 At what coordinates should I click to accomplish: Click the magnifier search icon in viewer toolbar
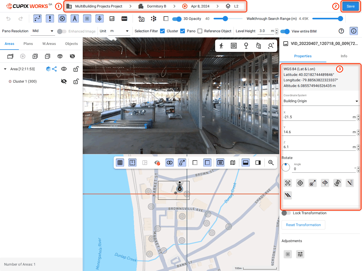click(271, 46)
